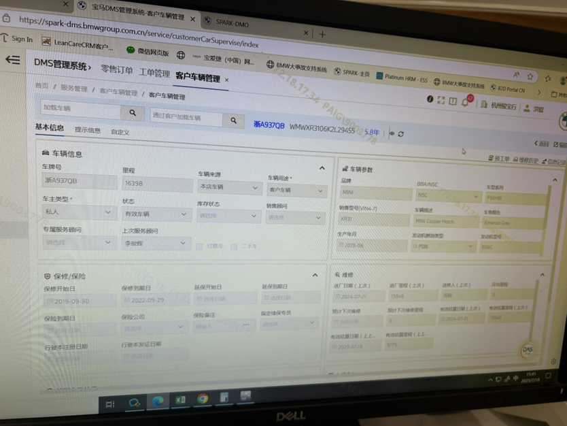Open the info icon in the DMS header

click(x=430, y=99)
